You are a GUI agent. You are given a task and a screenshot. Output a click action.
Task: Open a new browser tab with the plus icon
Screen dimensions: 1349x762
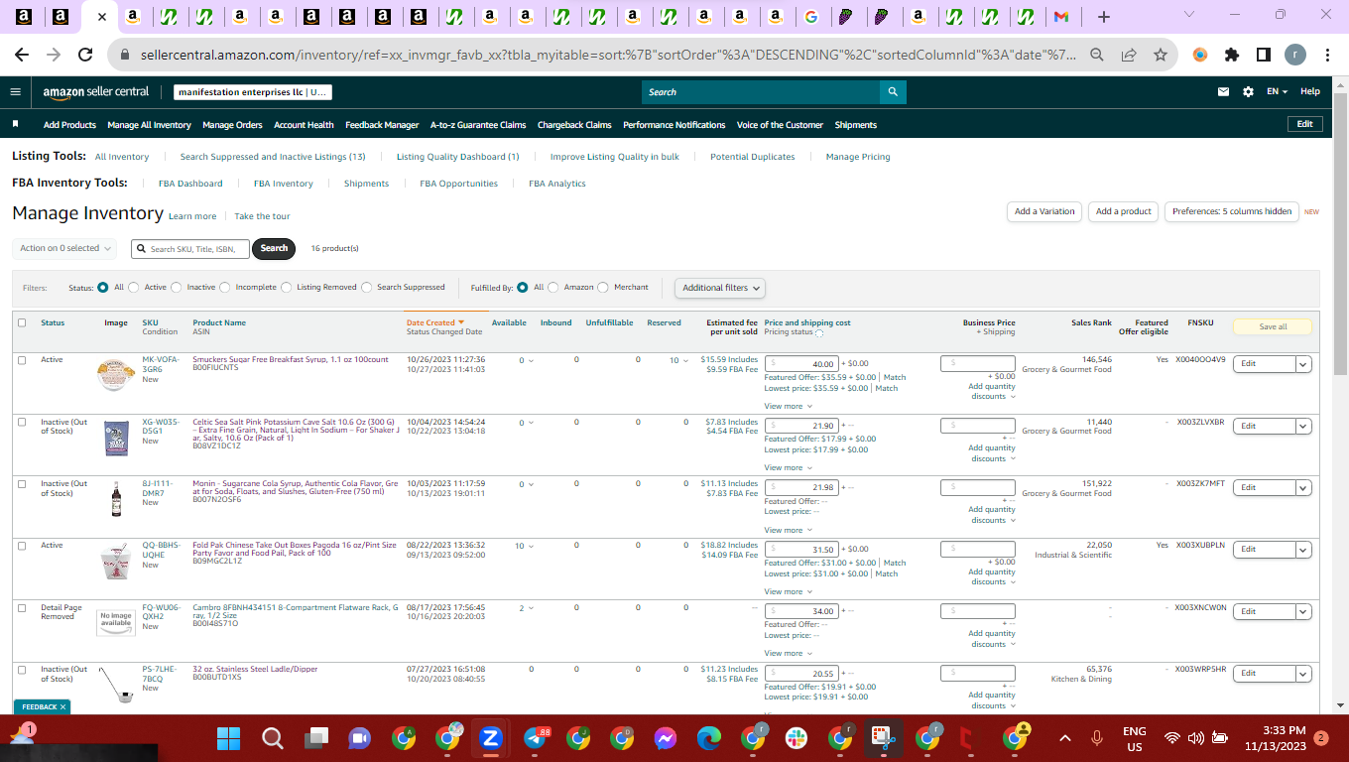pos(1104,17)
